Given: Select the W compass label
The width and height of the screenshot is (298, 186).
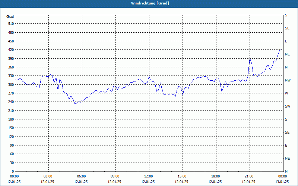Looking at the screenshot, I should tap(286, 93).
